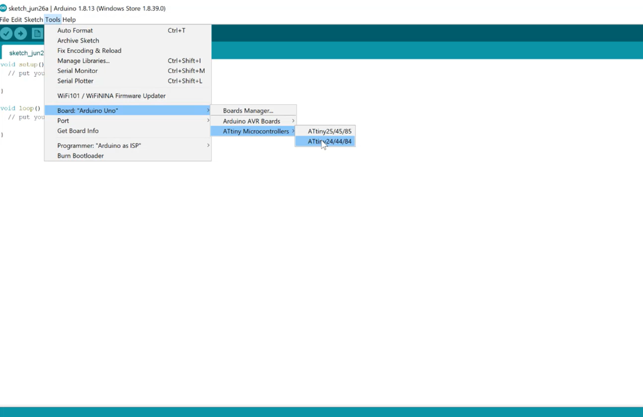Run Fix Encoding & Reload

[x=128, y=51]
